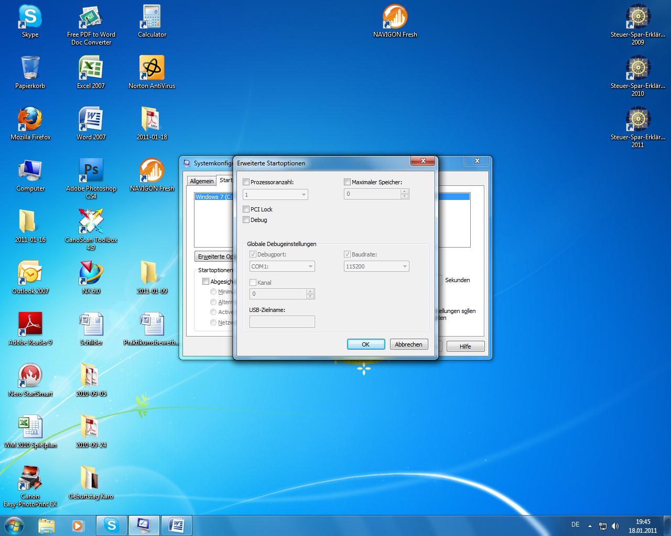671x536 pixels.
Task: Click the Erweiterte Optionen button
Action: pyautogui.click(x=214, y=256)
